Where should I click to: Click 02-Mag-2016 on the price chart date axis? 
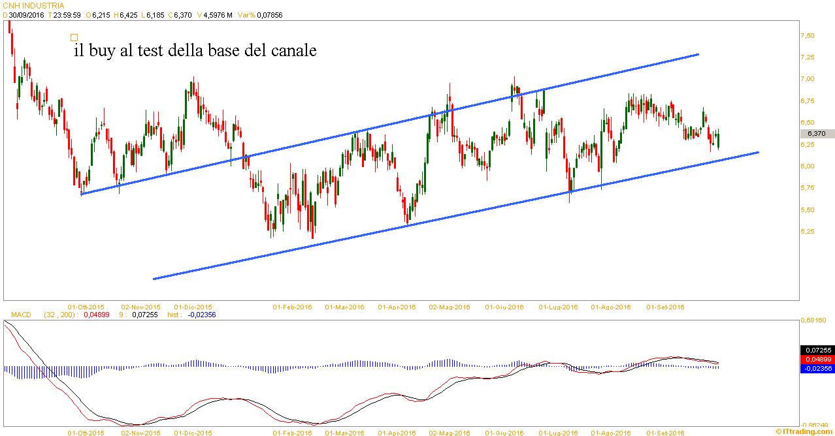click(450, 307)
